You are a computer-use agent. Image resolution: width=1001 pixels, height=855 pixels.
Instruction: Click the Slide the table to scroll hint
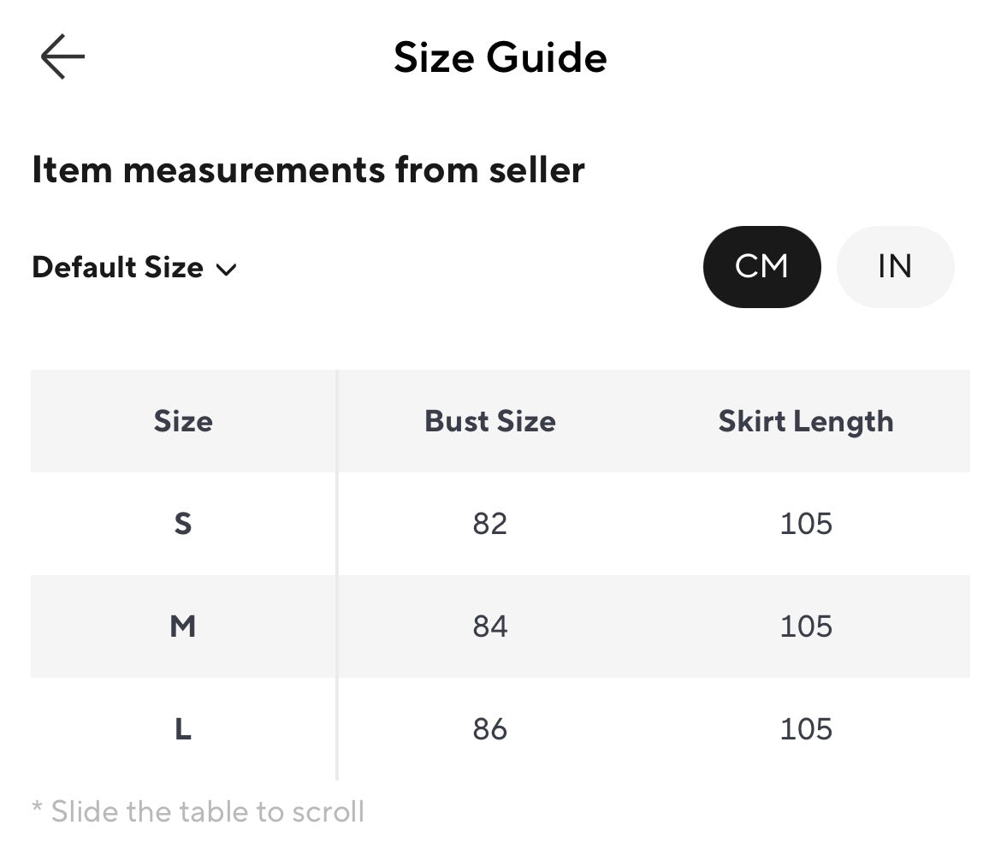(x=198, y=812)
